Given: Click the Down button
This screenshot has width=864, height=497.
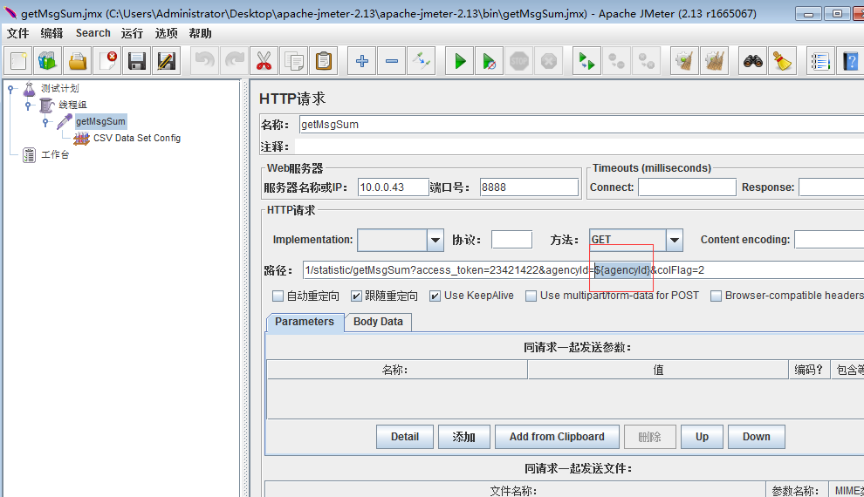Looking at the screenshot, I should (757, 437).
